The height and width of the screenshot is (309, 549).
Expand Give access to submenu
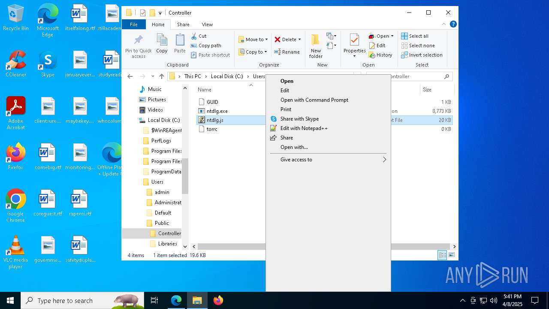click(328, 160)
